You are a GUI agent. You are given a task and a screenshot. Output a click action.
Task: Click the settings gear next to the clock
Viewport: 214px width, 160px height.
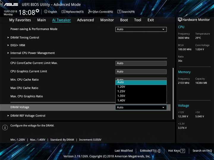(37, 11)
